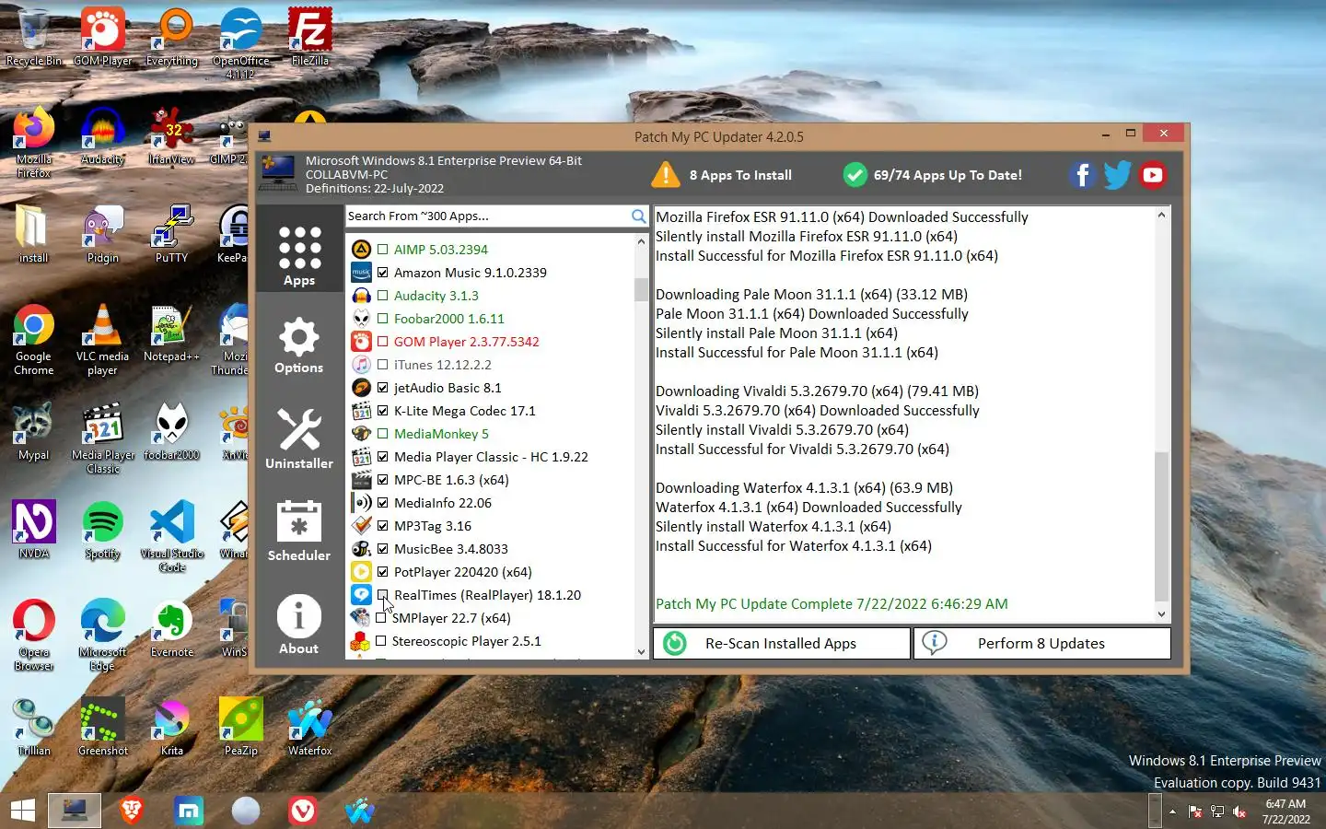Screen dimensions: 1326x829
Task: Click the GOM Player icon in list
Action: [361, 342]
